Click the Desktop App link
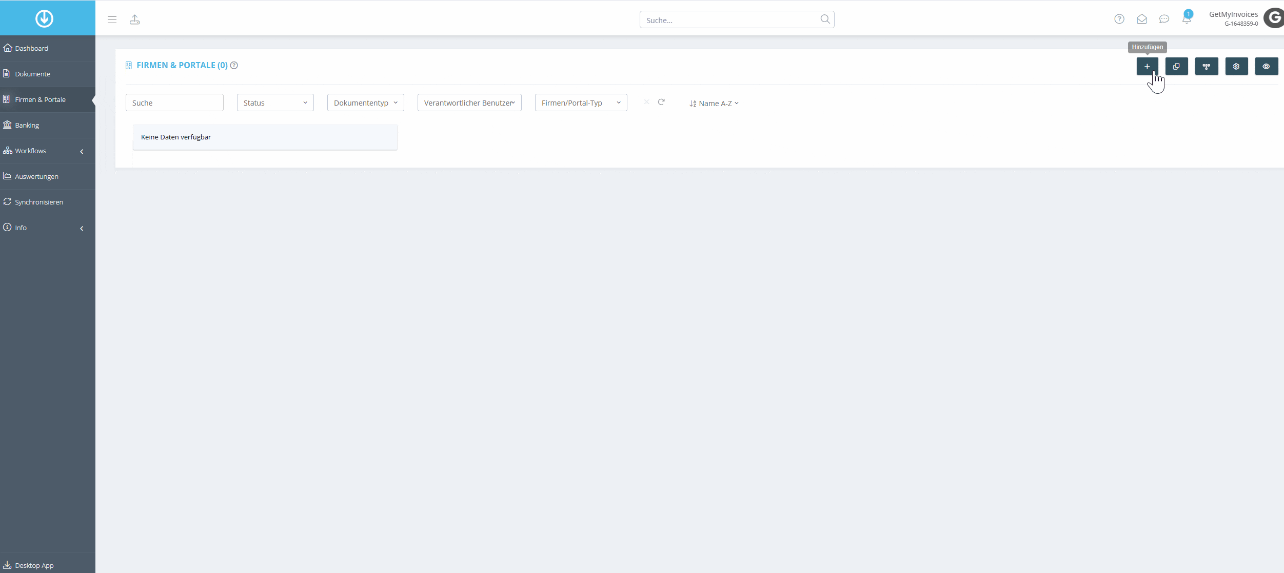Screen dimensions: 1284x573 (48, 565)
